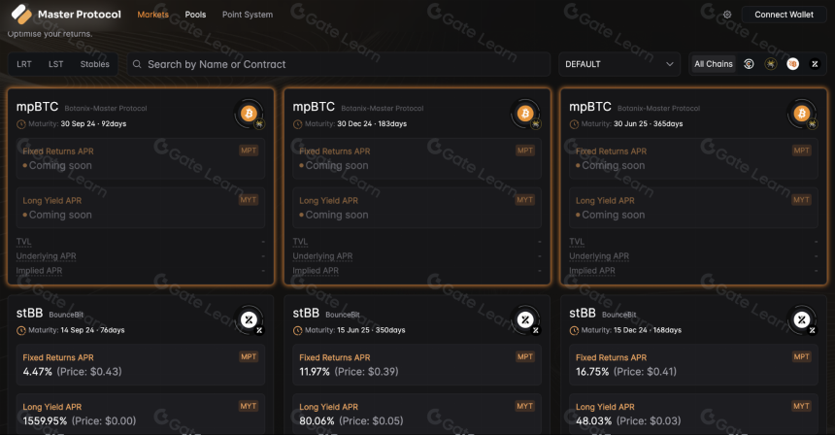Connect Wallet button

(784, 15)
